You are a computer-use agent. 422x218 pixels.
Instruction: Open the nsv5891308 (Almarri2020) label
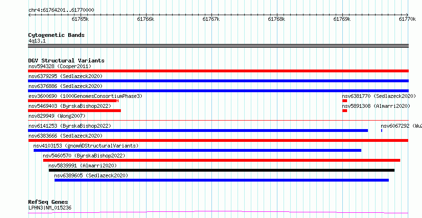pos(376,106)
